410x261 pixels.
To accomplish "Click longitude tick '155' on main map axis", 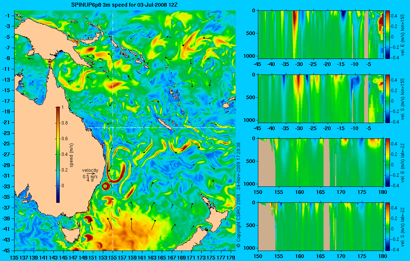I will click(113, 258).
